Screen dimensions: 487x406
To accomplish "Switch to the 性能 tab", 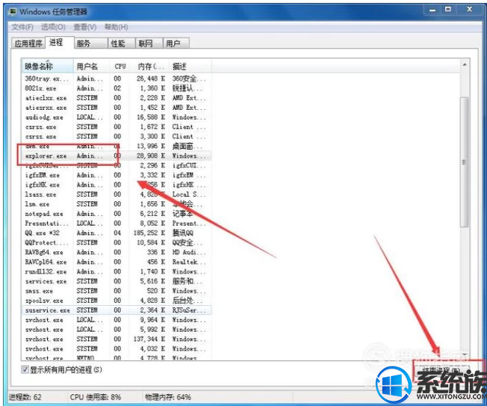I will point(122,43).
